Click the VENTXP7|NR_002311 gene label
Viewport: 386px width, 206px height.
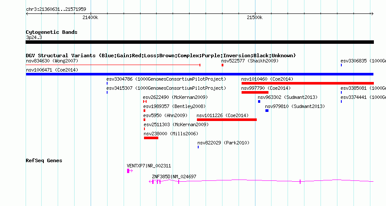[x=149, y=166]
